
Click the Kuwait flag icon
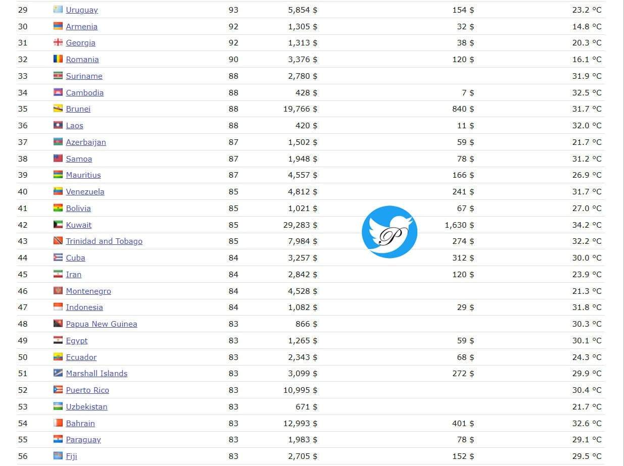[58, 225]
